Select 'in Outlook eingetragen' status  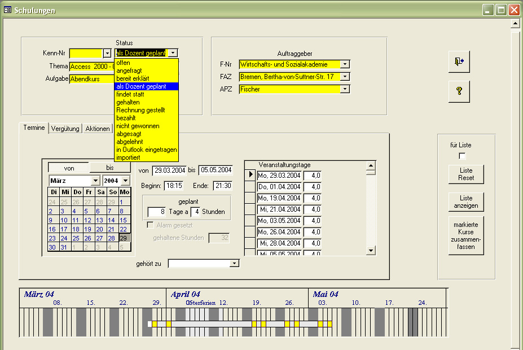tap(147, 150)
